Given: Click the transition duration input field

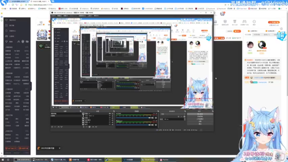Looking at the screenshot, I should coord(173,119).
